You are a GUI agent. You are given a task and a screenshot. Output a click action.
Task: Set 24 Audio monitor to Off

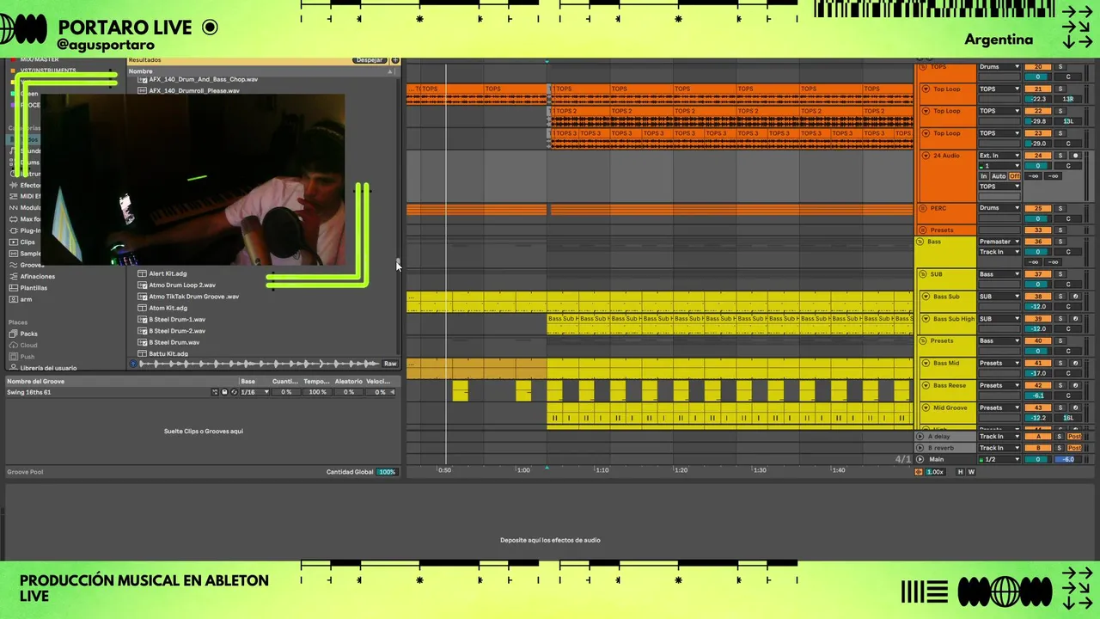pyautogui.click(x=1014, y=176)
